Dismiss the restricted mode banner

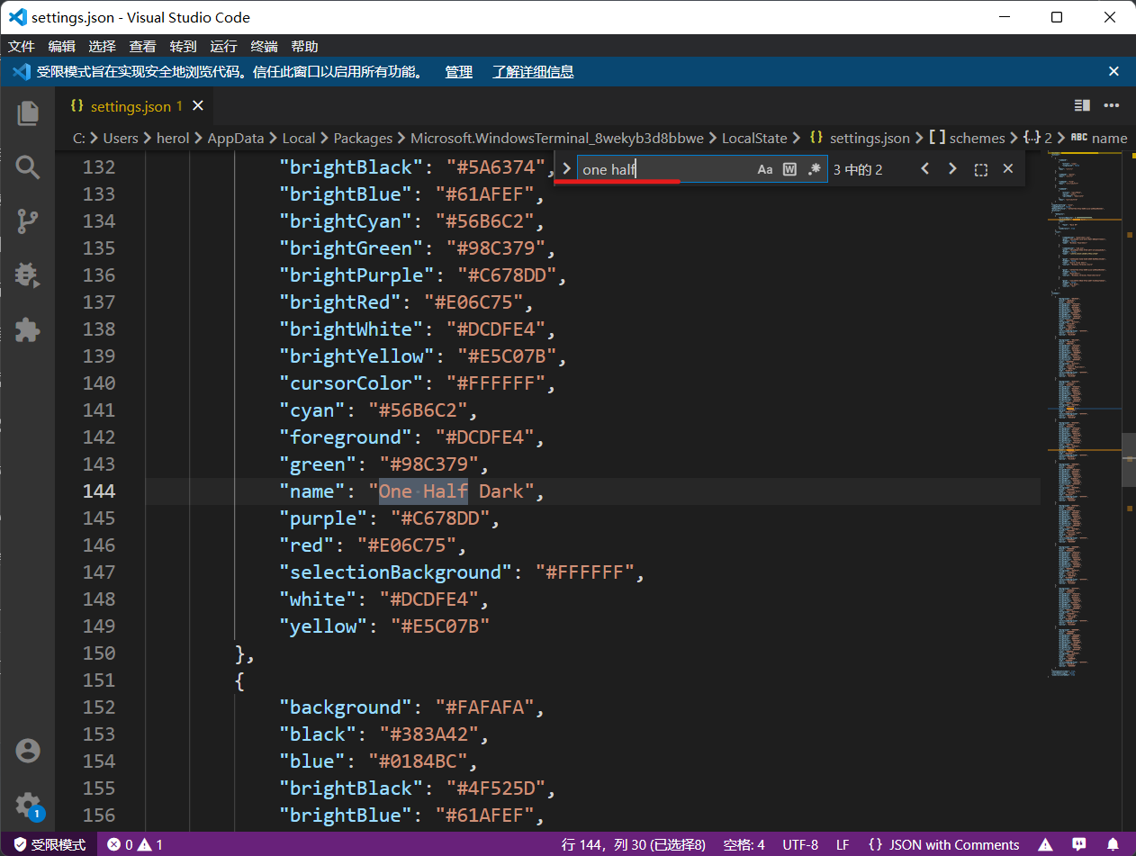pos(1113,71)
